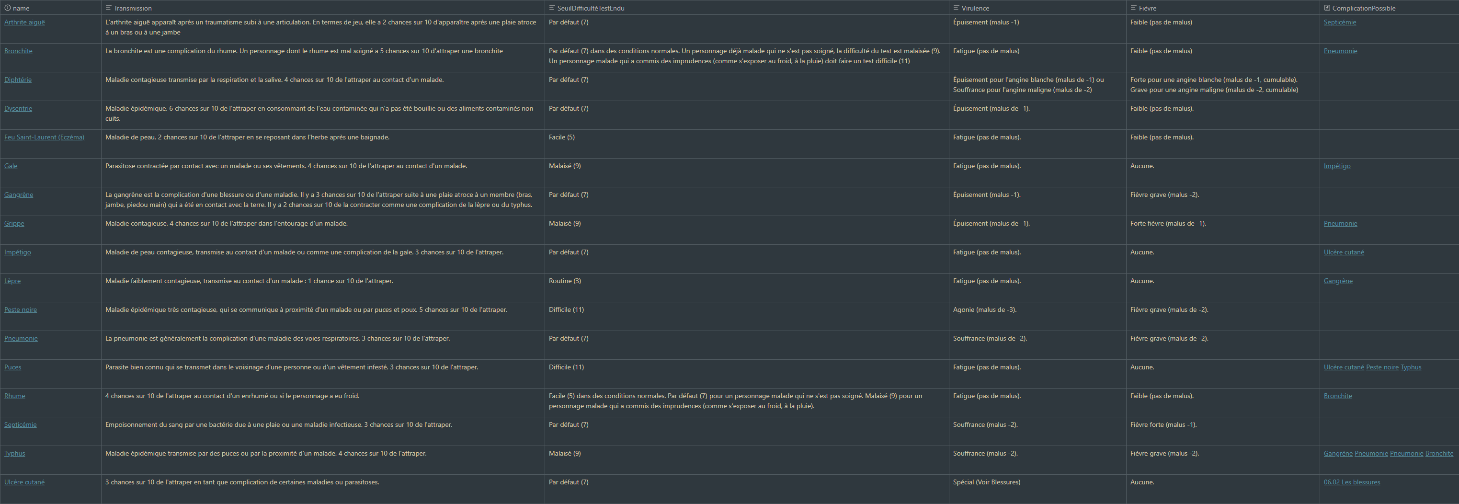Select the Transmission column header label
Screen dimensions: 1459x504
click(x=133, y=9)
